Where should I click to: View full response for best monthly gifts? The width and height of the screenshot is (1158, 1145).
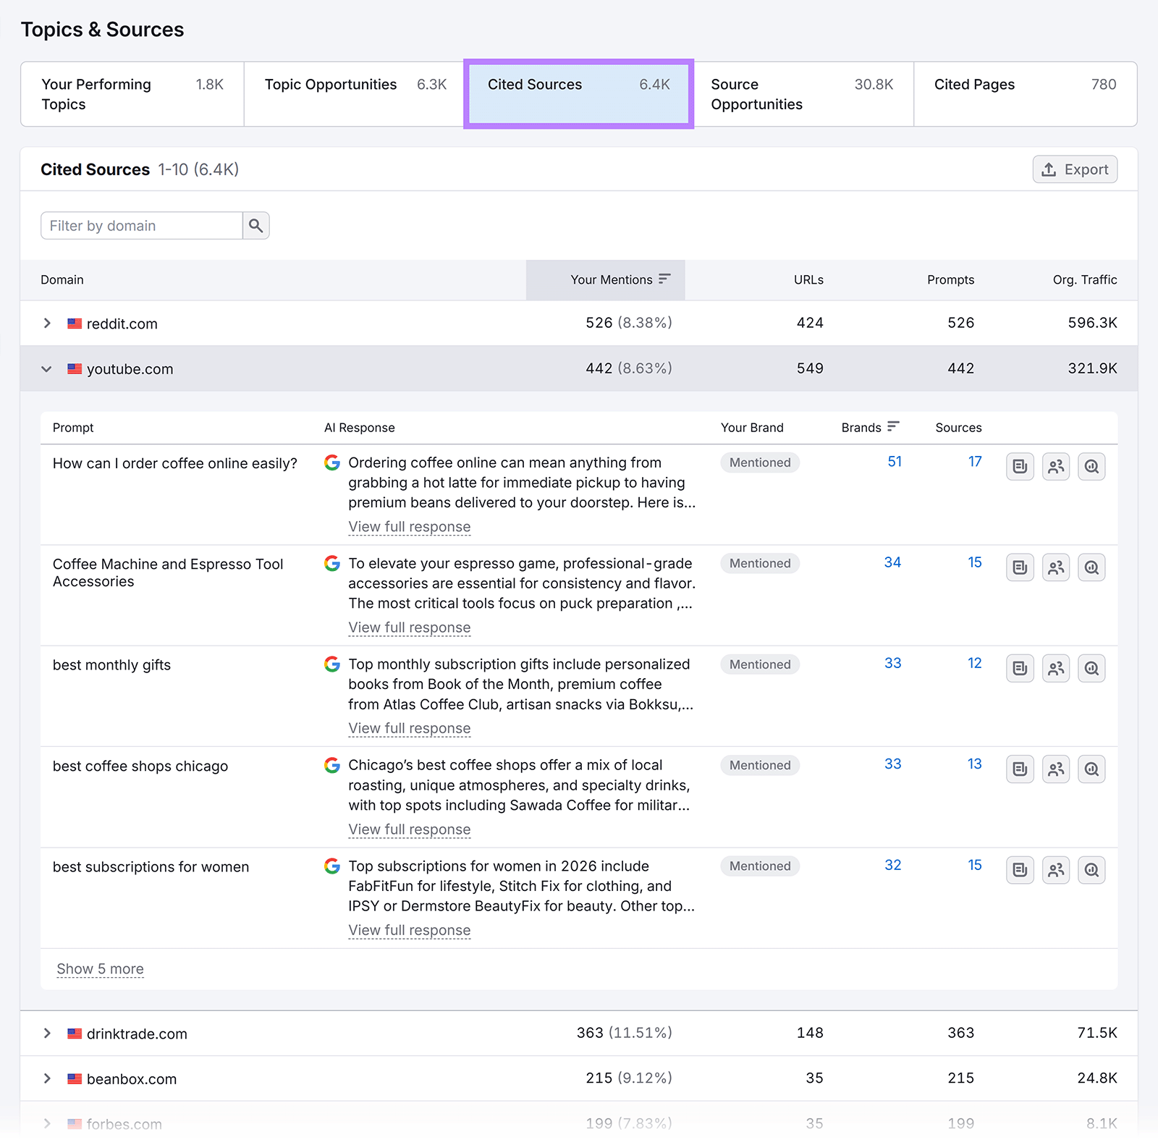(410, 728)
